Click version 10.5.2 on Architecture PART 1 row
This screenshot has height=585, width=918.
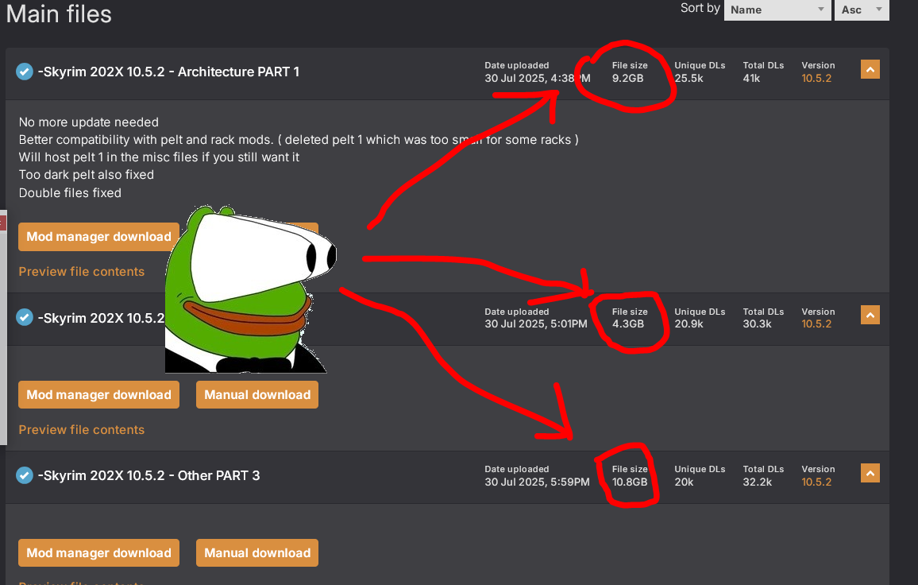click(x=816, y=78)
